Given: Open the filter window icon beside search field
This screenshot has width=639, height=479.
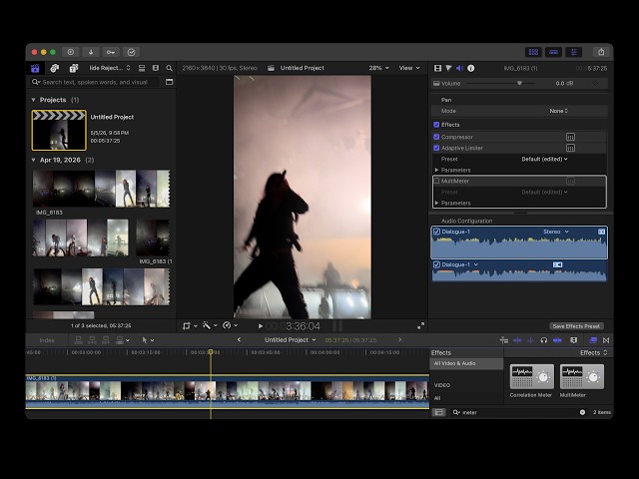Looking at the screenshot, I should 169,82.
